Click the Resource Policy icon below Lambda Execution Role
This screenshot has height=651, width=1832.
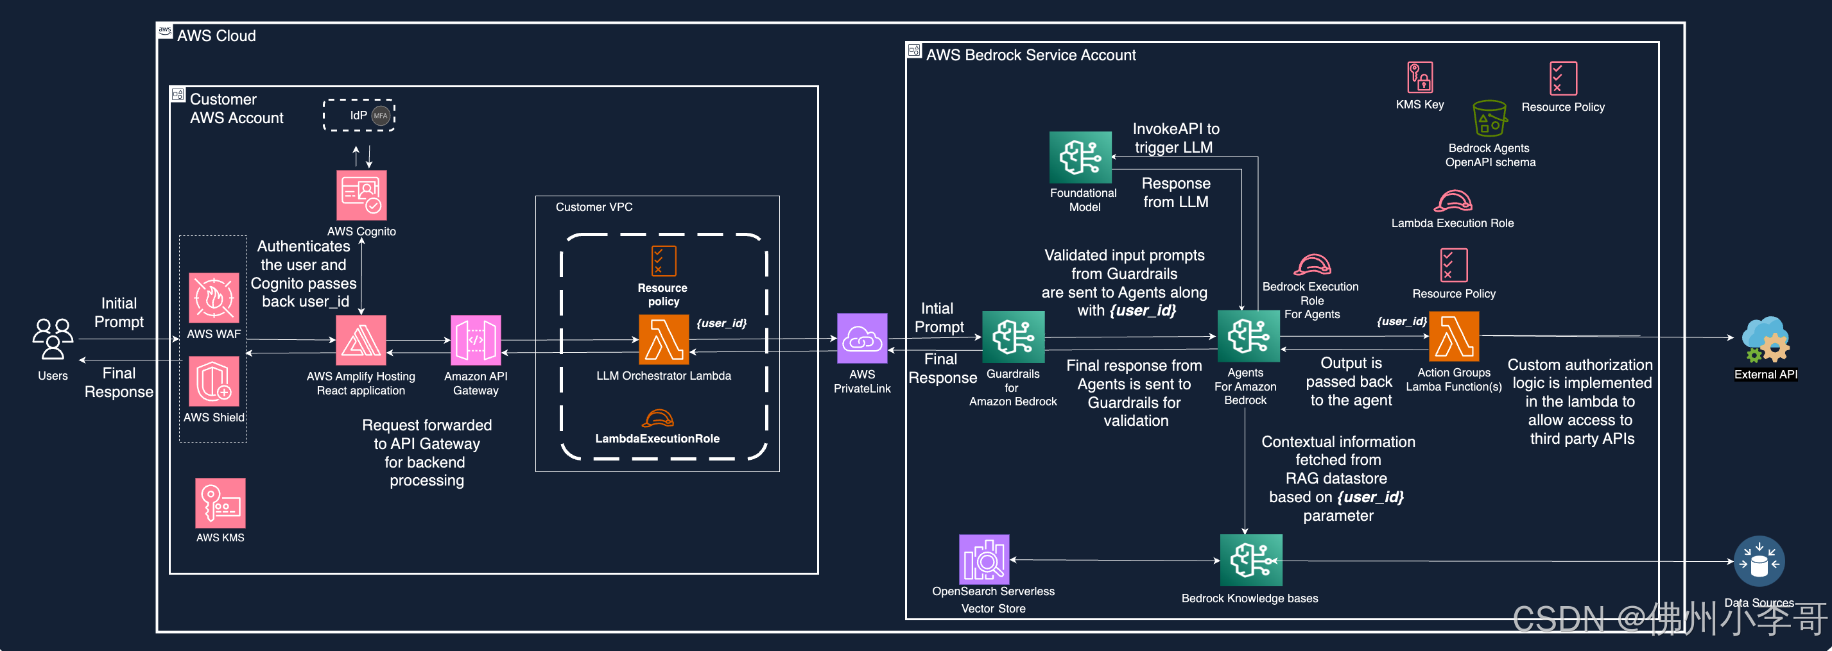(x=1454, y=265)
